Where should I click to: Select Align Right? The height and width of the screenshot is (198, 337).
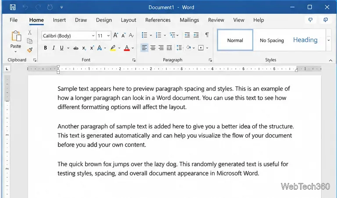pyautogui.click(x=161, y=48)
